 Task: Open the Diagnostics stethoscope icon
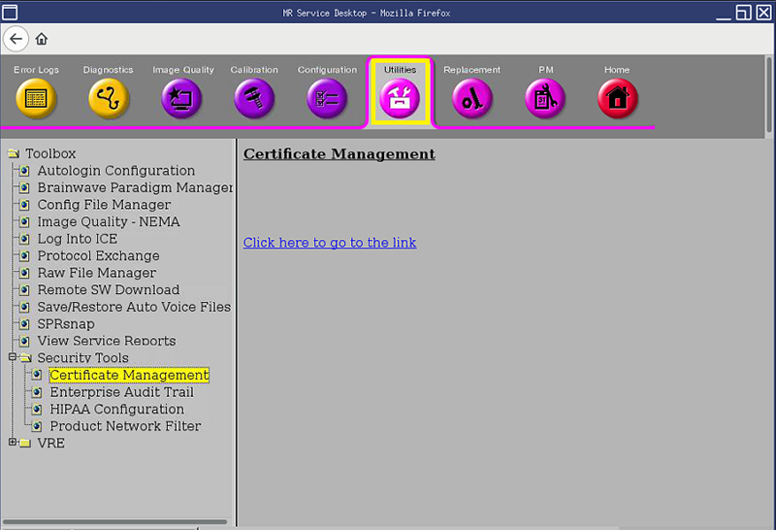[109, 98]
